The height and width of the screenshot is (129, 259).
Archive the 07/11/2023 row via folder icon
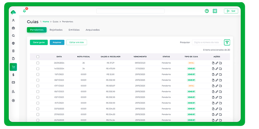click(x=220, y=86)
